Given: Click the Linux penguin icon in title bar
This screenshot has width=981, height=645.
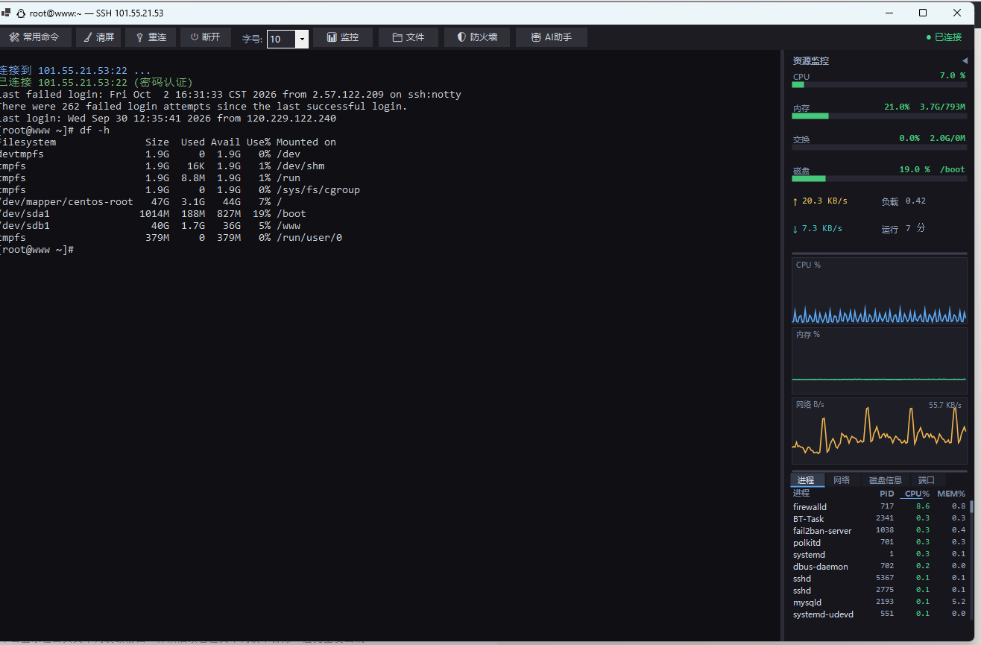Looking at the screenshot, I should (x=21, y=13).
